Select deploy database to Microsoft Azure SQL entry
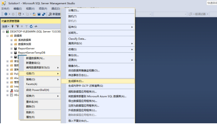 (98, 96)
